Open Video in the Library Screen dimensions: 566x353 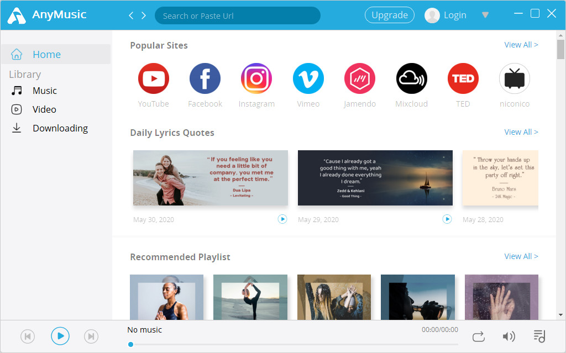pyautogui.click(x=44, y=109)
